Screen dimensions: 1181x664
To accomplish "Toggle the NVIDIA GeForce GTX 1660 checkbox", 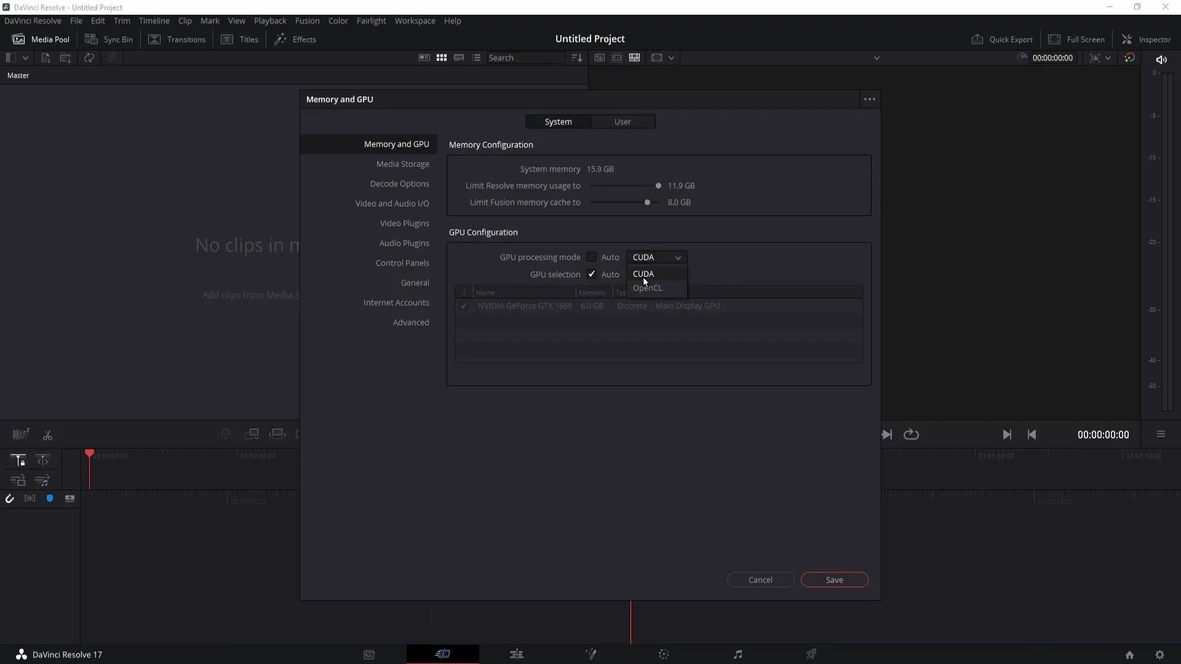I will tap(463, 306).
